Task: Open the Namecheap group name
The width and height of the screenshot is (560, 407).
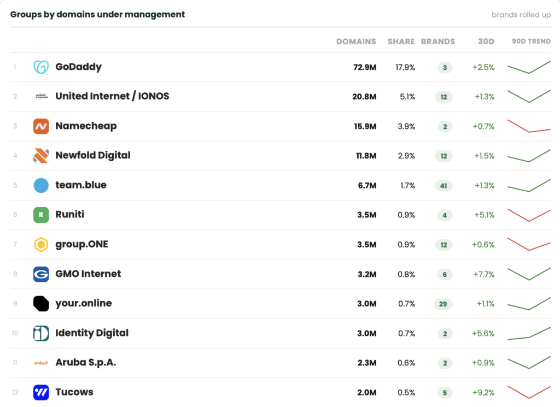Action: pyautogui.click(x=86, y=126)
